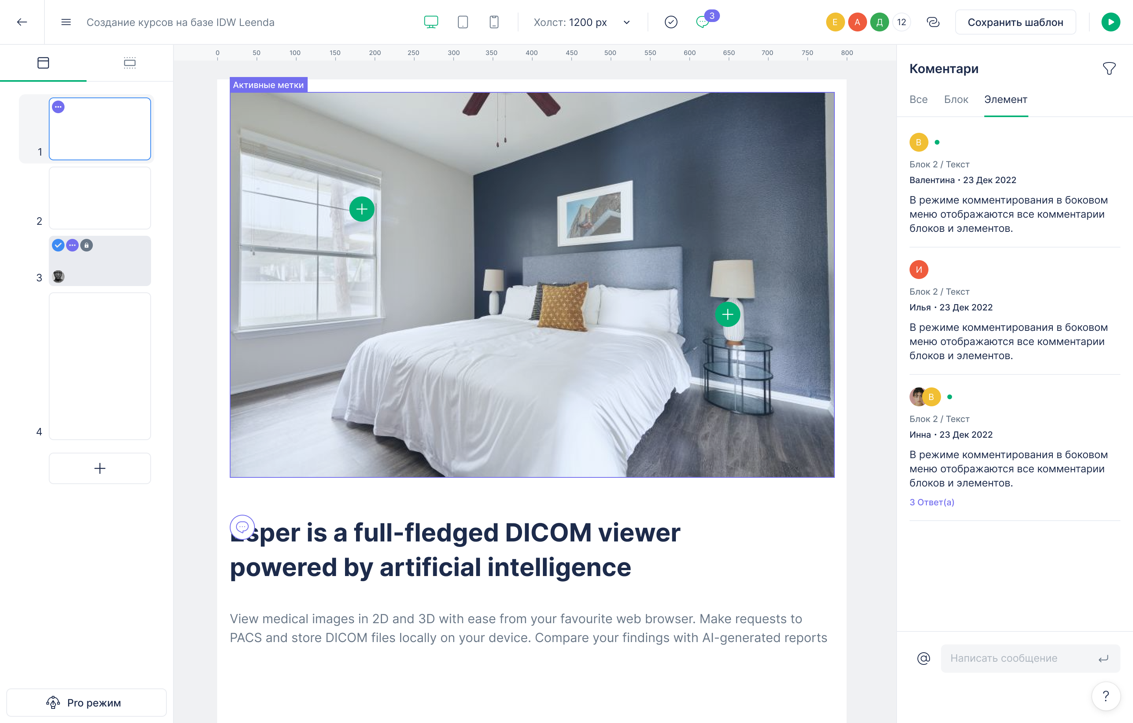The width and height of the screenshot is (1133, 723).
Task: Switch to the Блок comments tab
Action: tap(956, 100)
